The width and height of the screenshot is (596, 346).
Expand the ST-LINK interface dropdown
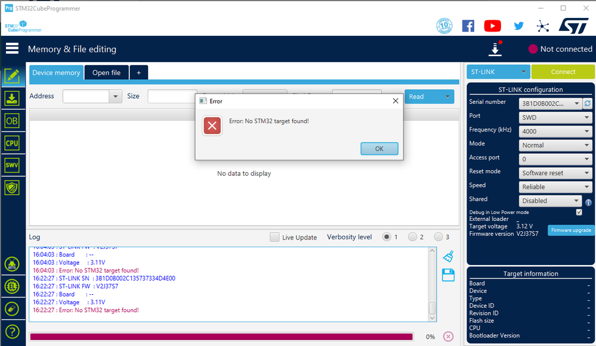pos(498,71)
